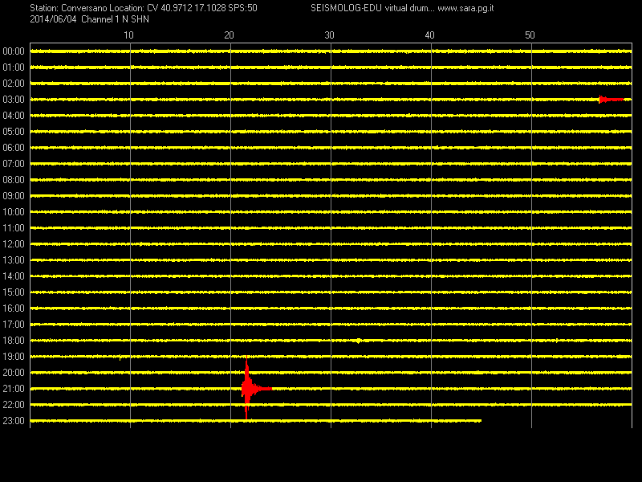
Task: Click the 06:00 hour label
Action: [14, 148]
